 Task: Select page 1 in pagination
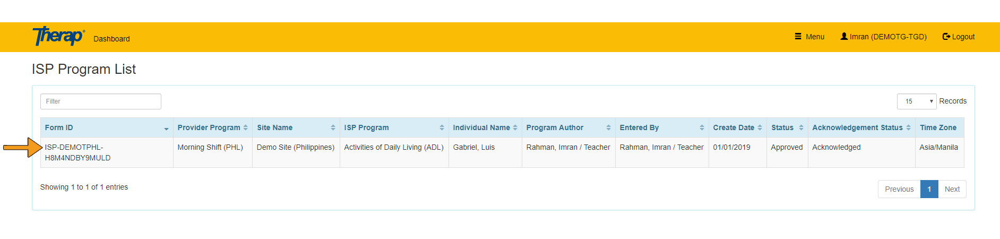click(929, 189)
